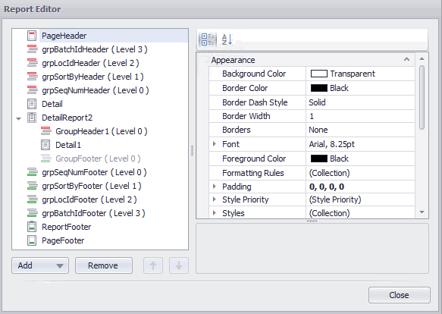Select grpLocIdFooter (Level 2) item
Screen dimensions: 442x314
[x=89, y=199]
